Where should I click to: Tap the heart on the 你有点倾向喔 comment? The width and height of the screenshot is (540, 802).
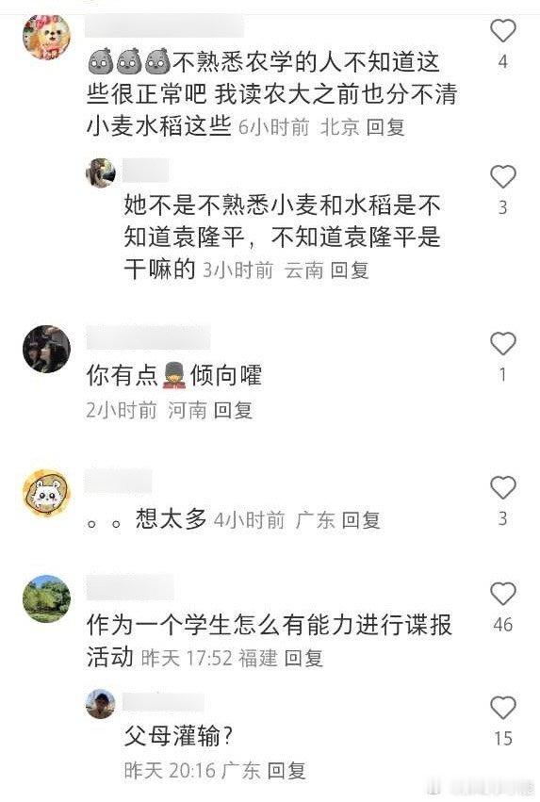pos(503,343)
